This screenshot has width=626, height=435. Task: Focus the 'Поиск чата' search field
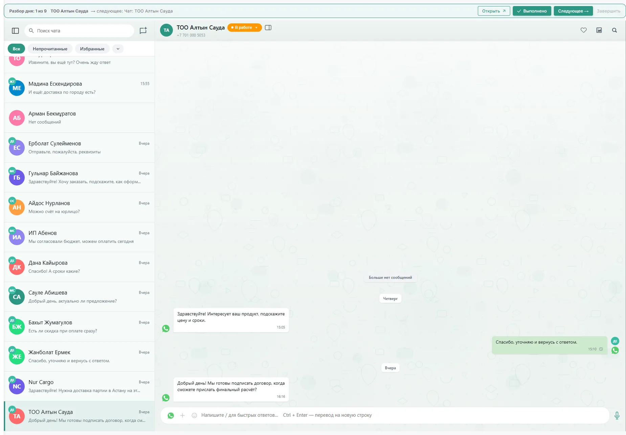tap(79, 31)
